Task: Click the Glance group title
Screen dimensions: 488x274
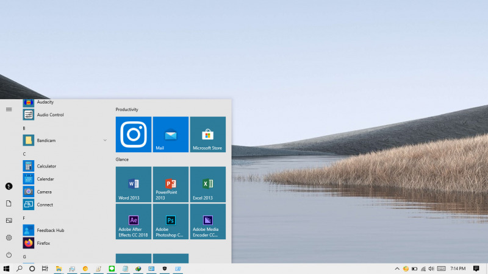Action: 122,160
